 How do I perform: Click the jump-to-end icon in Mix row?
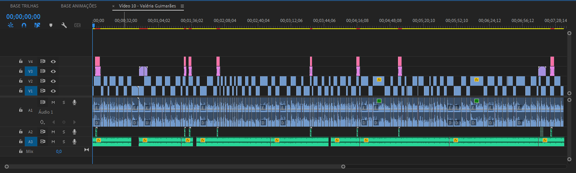coord(87,150)
